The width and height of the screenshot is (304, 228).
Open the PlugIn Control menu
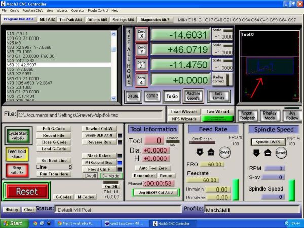click(x=98, y=11)
